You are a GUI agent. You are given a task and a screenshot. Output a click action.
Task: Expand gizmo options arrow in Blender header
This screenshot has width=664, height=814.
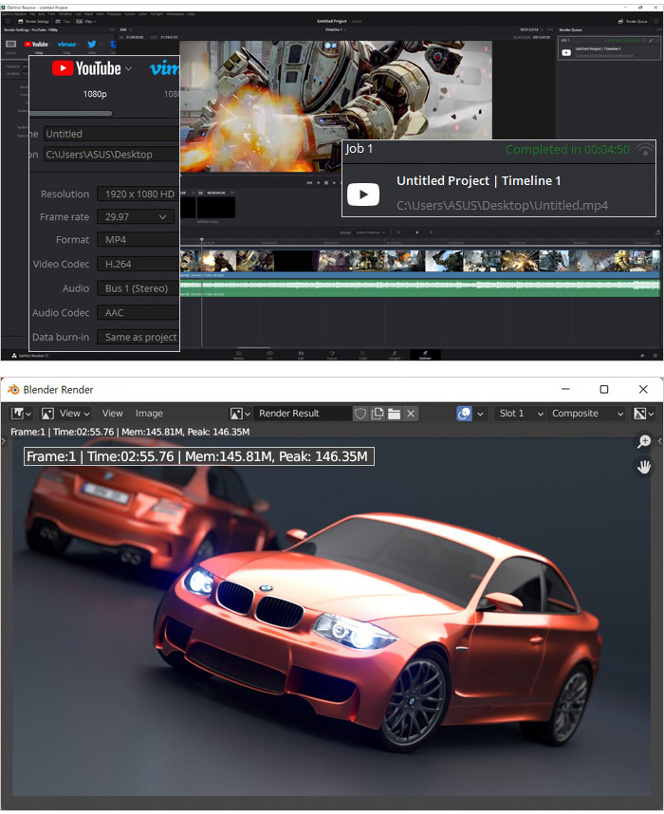pyautogui.click(x=480, y=414)
